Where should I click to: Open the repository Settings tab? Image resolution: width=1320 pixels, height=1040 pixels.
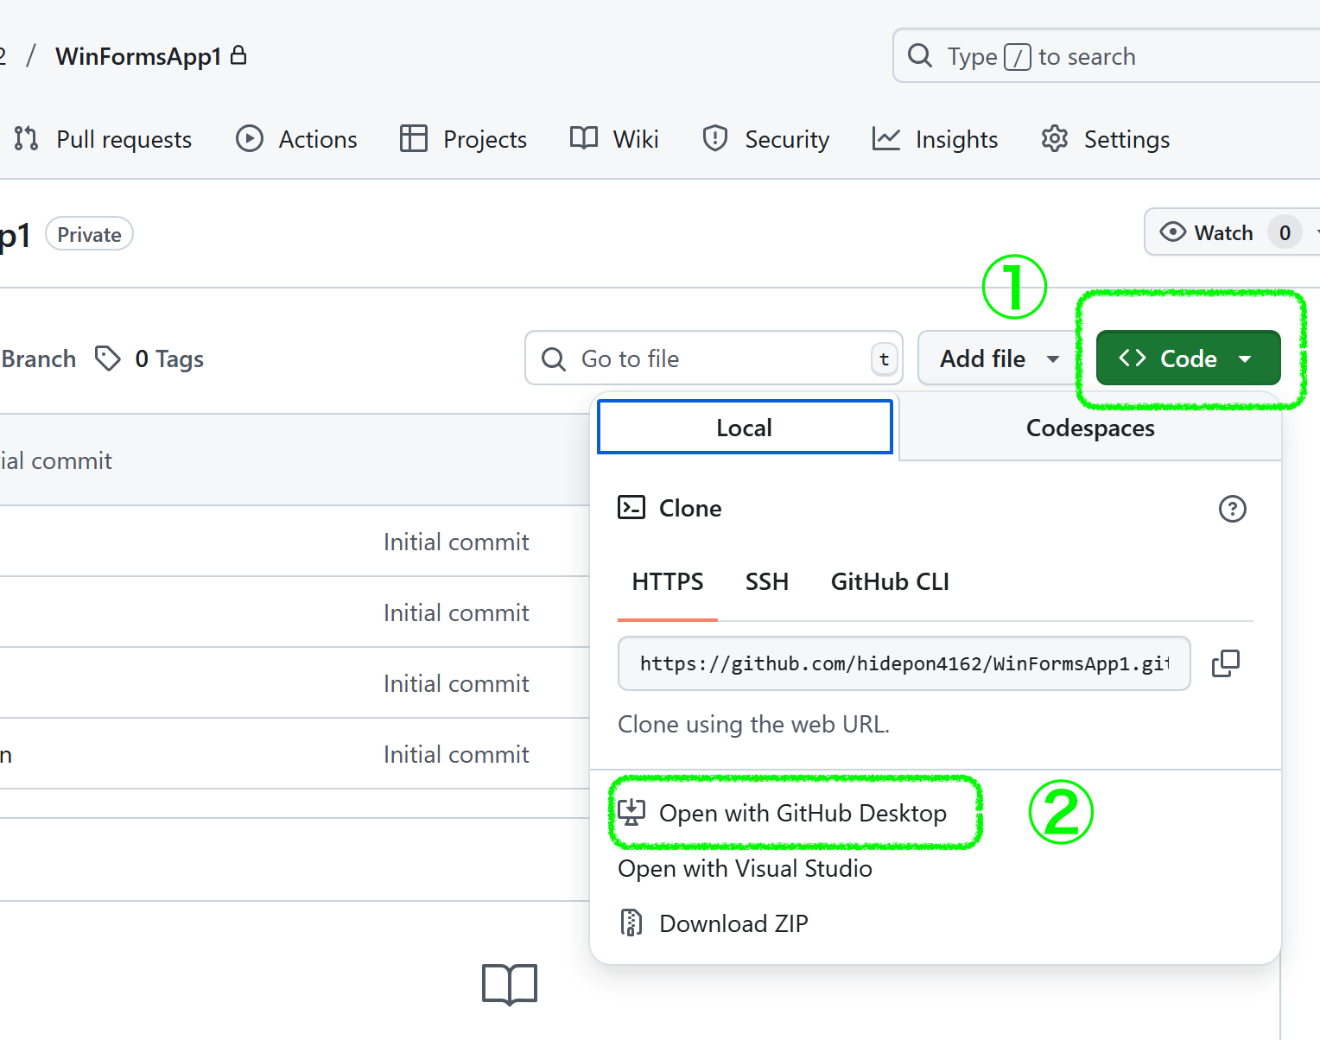point(1105,139)
